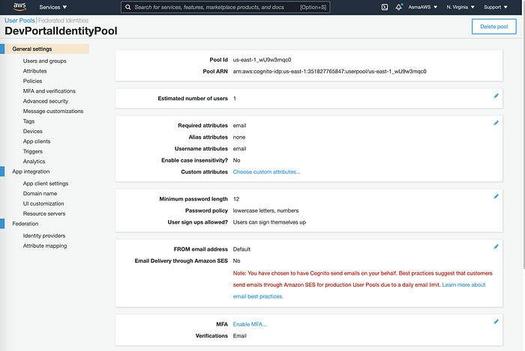Click Choose custom attributes link
Screen dimensions: 525x351
(266, 171)
